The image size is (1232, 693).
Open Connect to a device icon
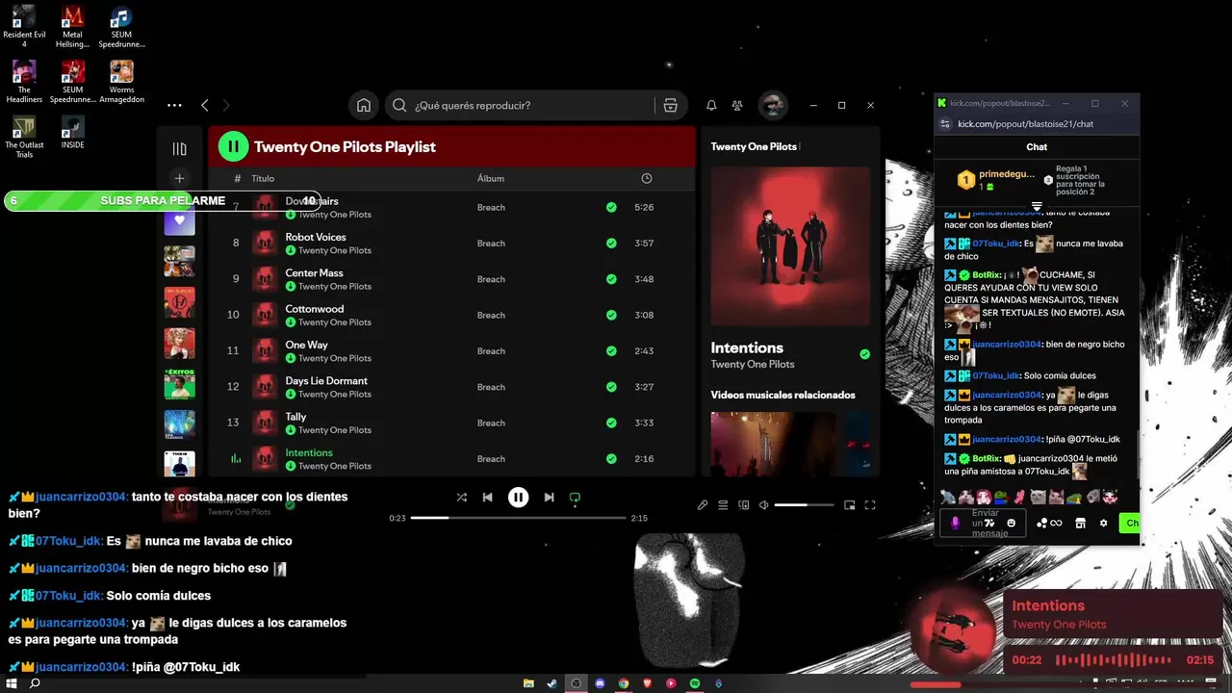point(743,505)
